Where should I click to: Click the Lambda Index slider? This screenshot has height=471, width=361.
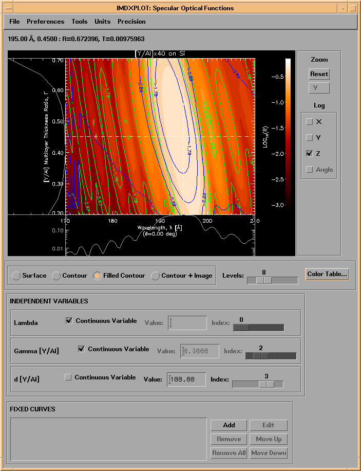pos(259,328)
